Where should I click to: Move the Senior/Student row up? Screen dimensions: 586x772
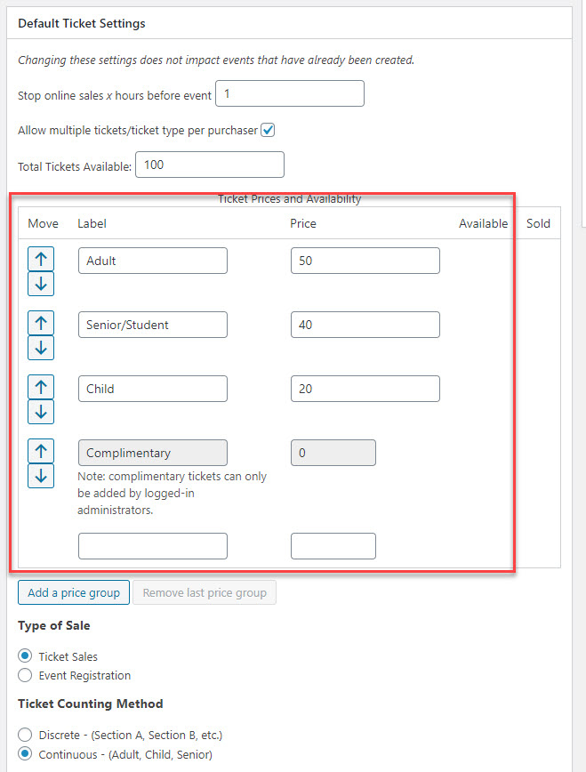[x=41, y=323]
